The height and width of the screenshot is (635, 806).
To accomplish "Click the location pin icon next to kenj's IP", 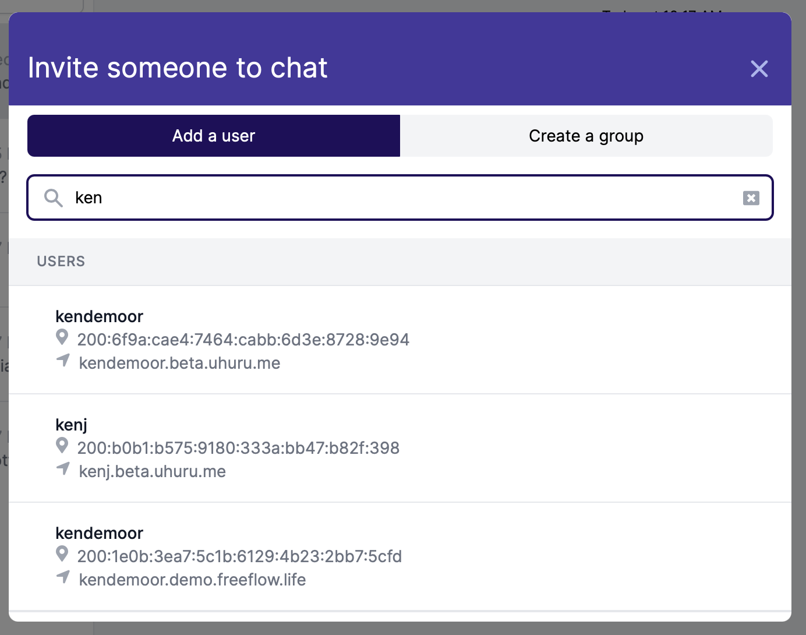I will 63,447.
